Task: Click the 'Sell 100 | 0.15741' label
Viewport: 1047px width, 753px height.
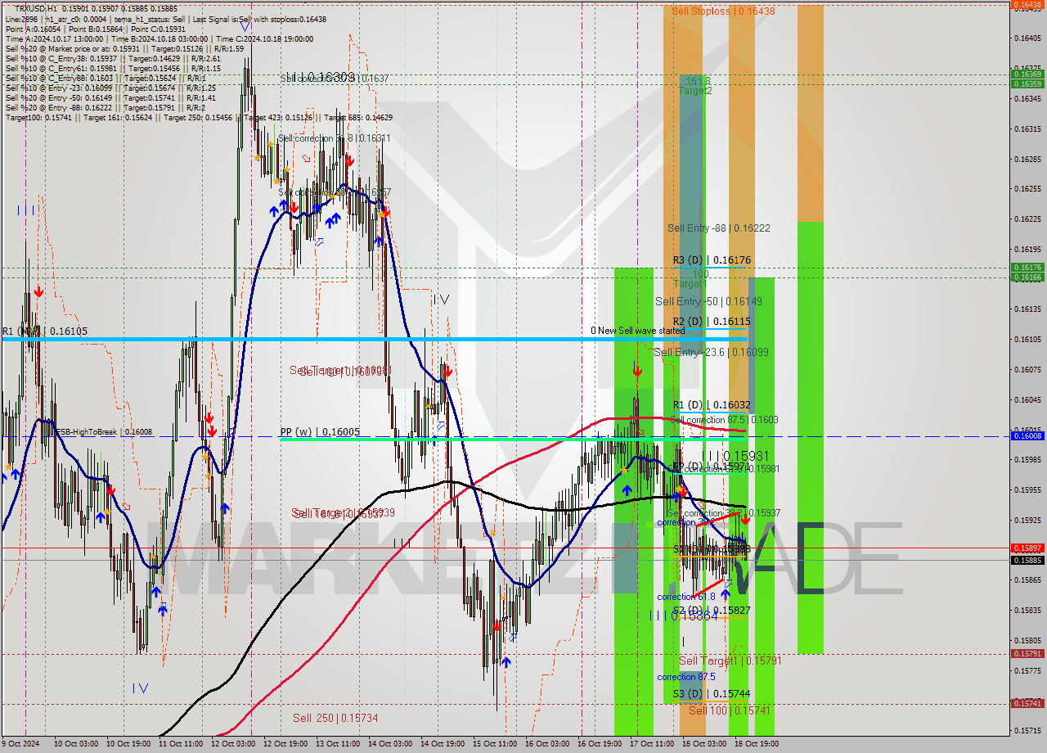Action: coord(730,710)
